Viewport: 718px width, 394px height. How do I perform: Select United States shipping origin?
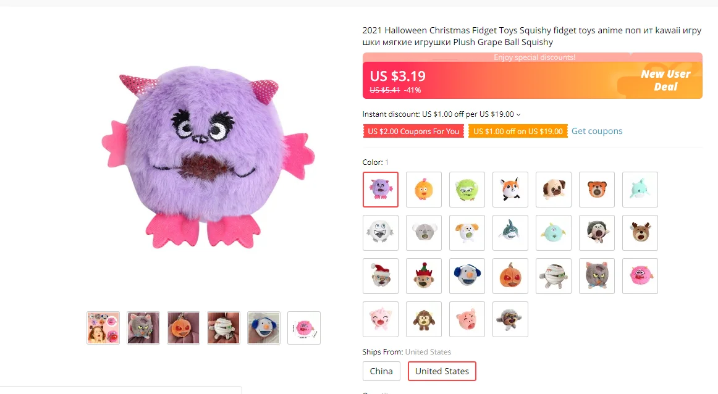[442, 371]
